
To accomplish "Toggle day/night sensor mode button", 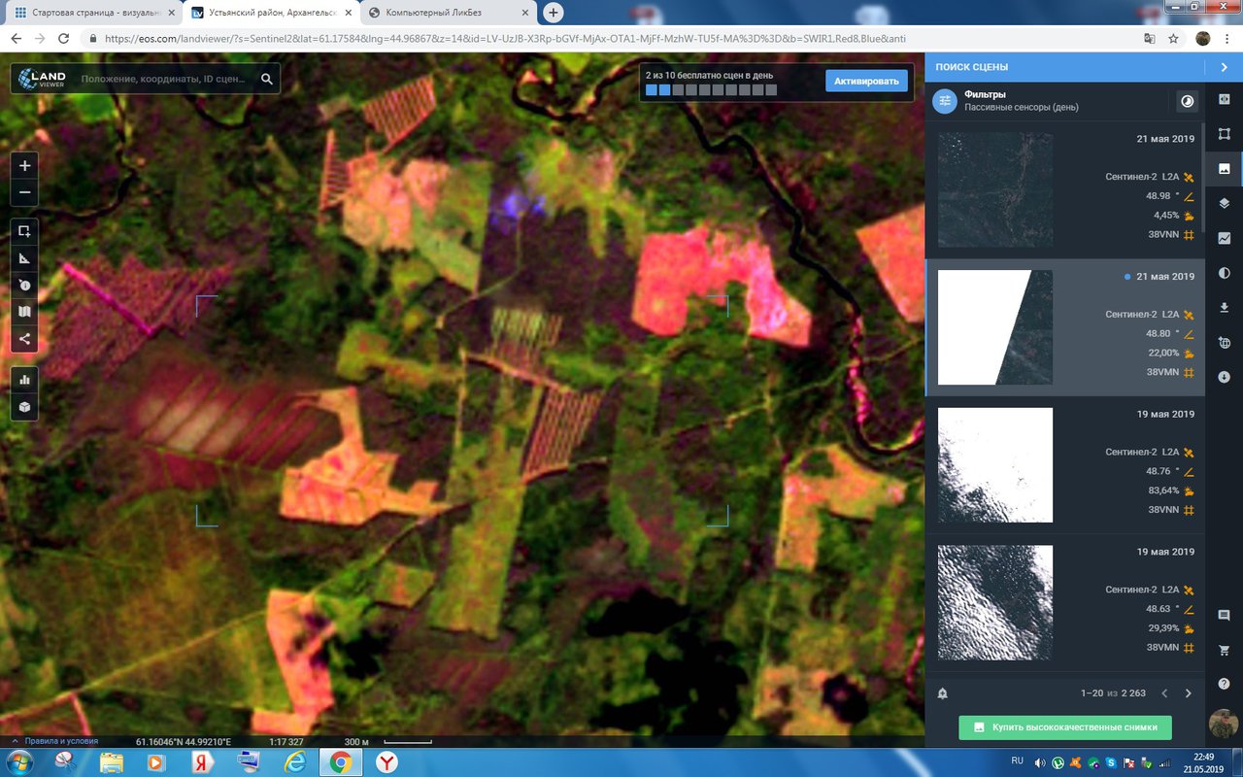I will point(1187,101).
